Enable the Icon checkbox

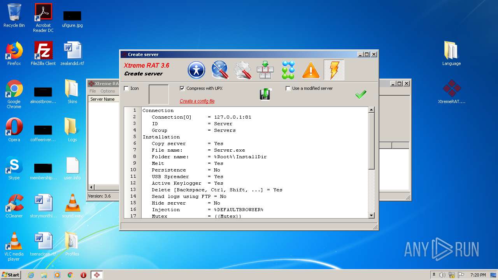point(126,88)
